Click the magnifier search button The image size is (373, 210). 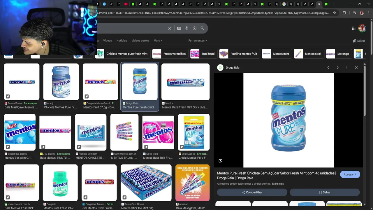(x=202, y=28)
